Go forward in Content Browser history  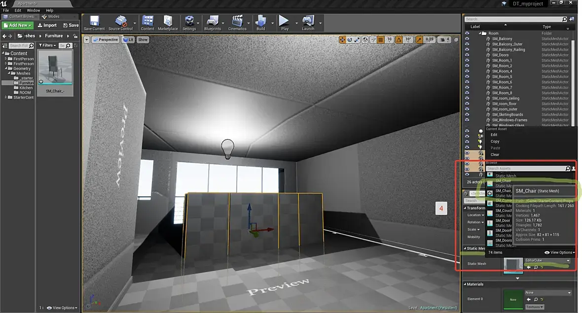click(x=10, y=36)
